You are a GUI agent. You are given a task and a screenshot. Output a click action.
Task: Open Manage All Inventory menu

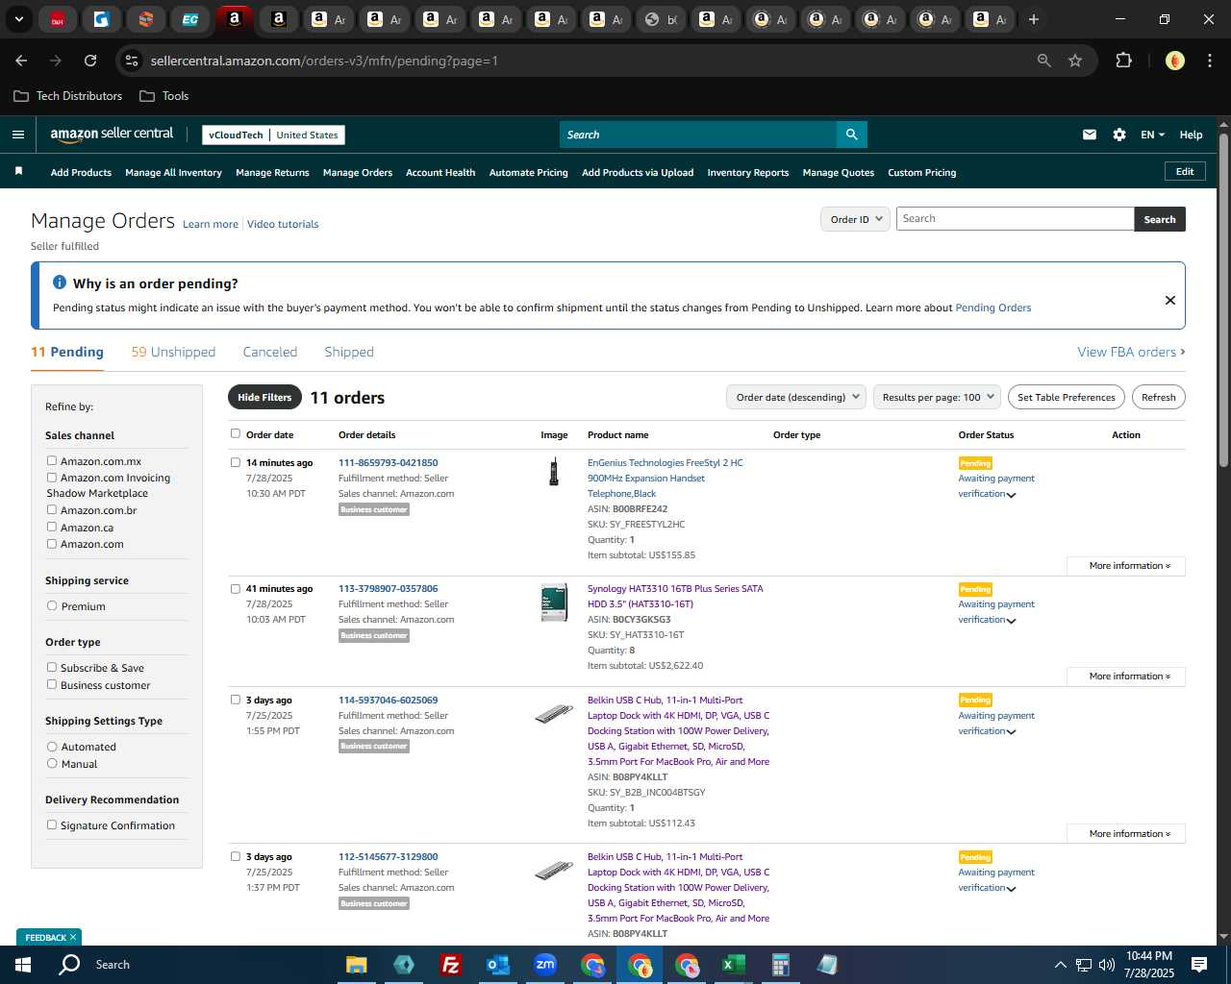click(173, 173)
